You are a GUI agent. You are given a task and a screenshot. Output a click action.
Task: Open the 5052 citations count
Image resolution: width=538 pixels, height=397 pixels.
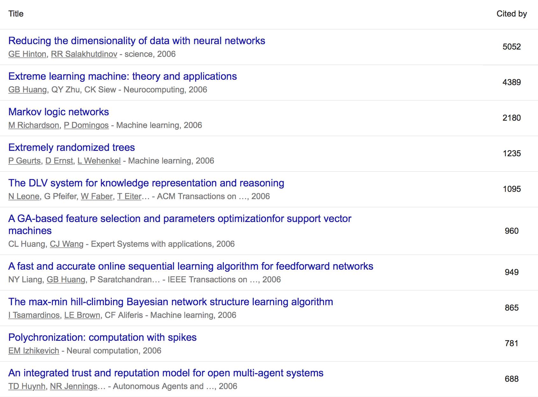512,47
